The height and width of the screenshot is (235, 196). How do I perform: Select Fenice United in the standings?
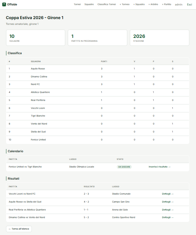click(38, 139)
